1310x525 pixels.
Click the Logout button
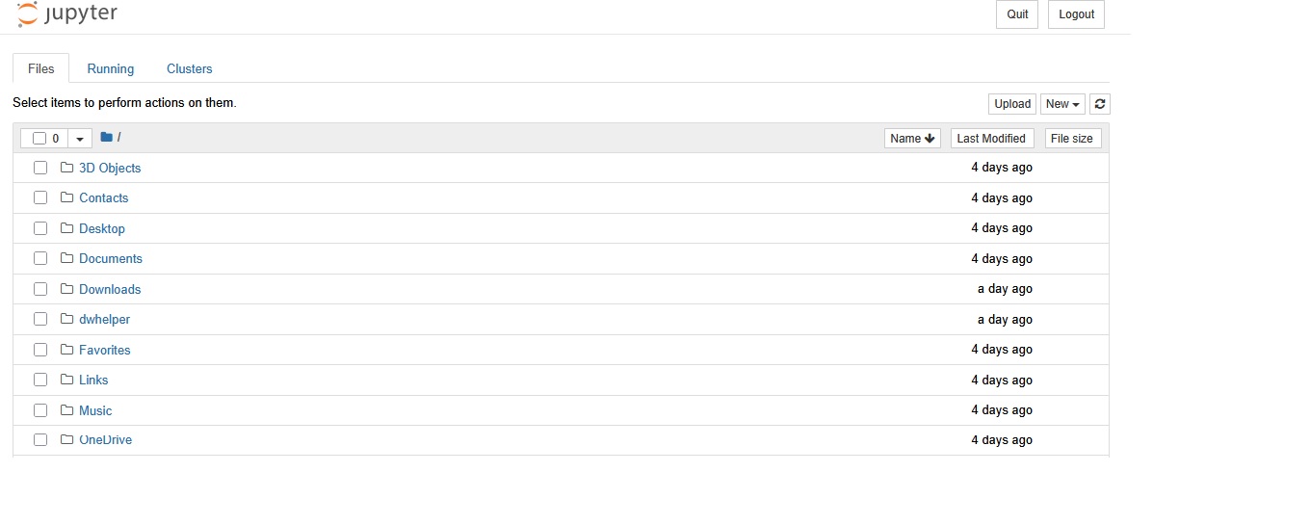tap(1076, 14)
